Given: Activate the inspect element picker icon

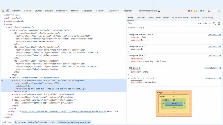Looking at the screenshot, I should click(3, 11).
